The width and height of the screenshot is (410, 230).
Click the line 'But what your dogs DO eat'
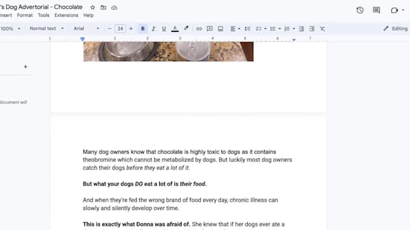pyautogui.click(x=145, y=184)
